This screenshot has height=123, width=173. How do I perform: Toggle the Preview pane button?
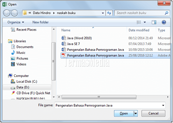tap(154, 22)
